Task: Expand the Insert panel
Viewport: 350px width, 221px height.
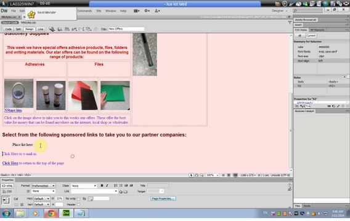Action: point(298,25)
